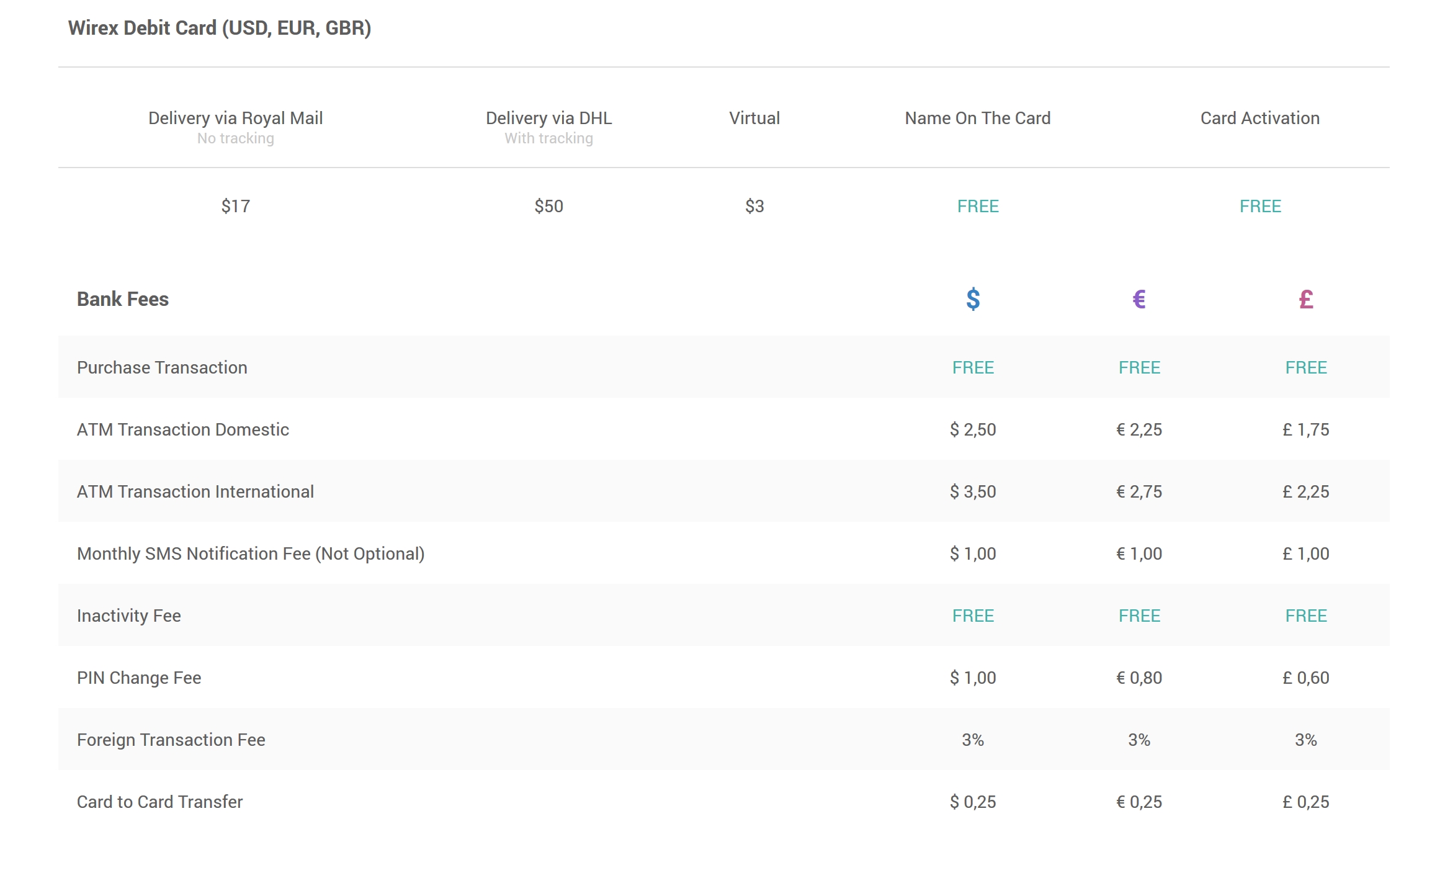The image size is (1440, 878).
Task: Click the £ 0,60 PIN change fee
Action: pos(1306,678)
